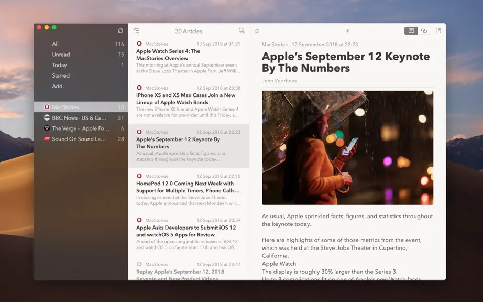Click timestamp 13 Sep 2018 at 01:21

218,44
